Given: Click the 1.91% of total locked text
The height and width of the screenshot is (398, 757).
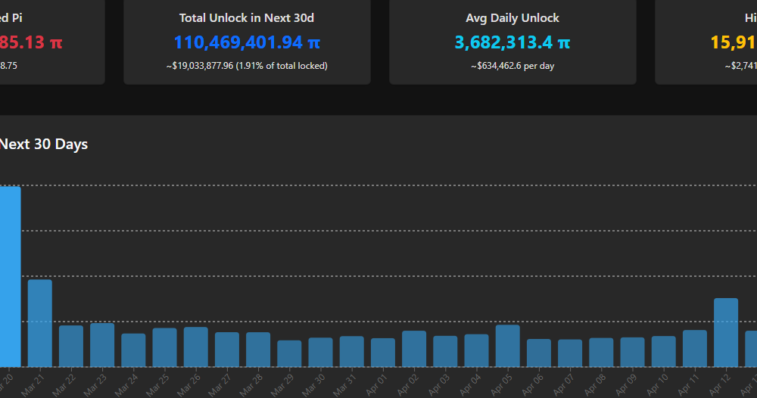Looking at the screenshot, I should 282,66.
